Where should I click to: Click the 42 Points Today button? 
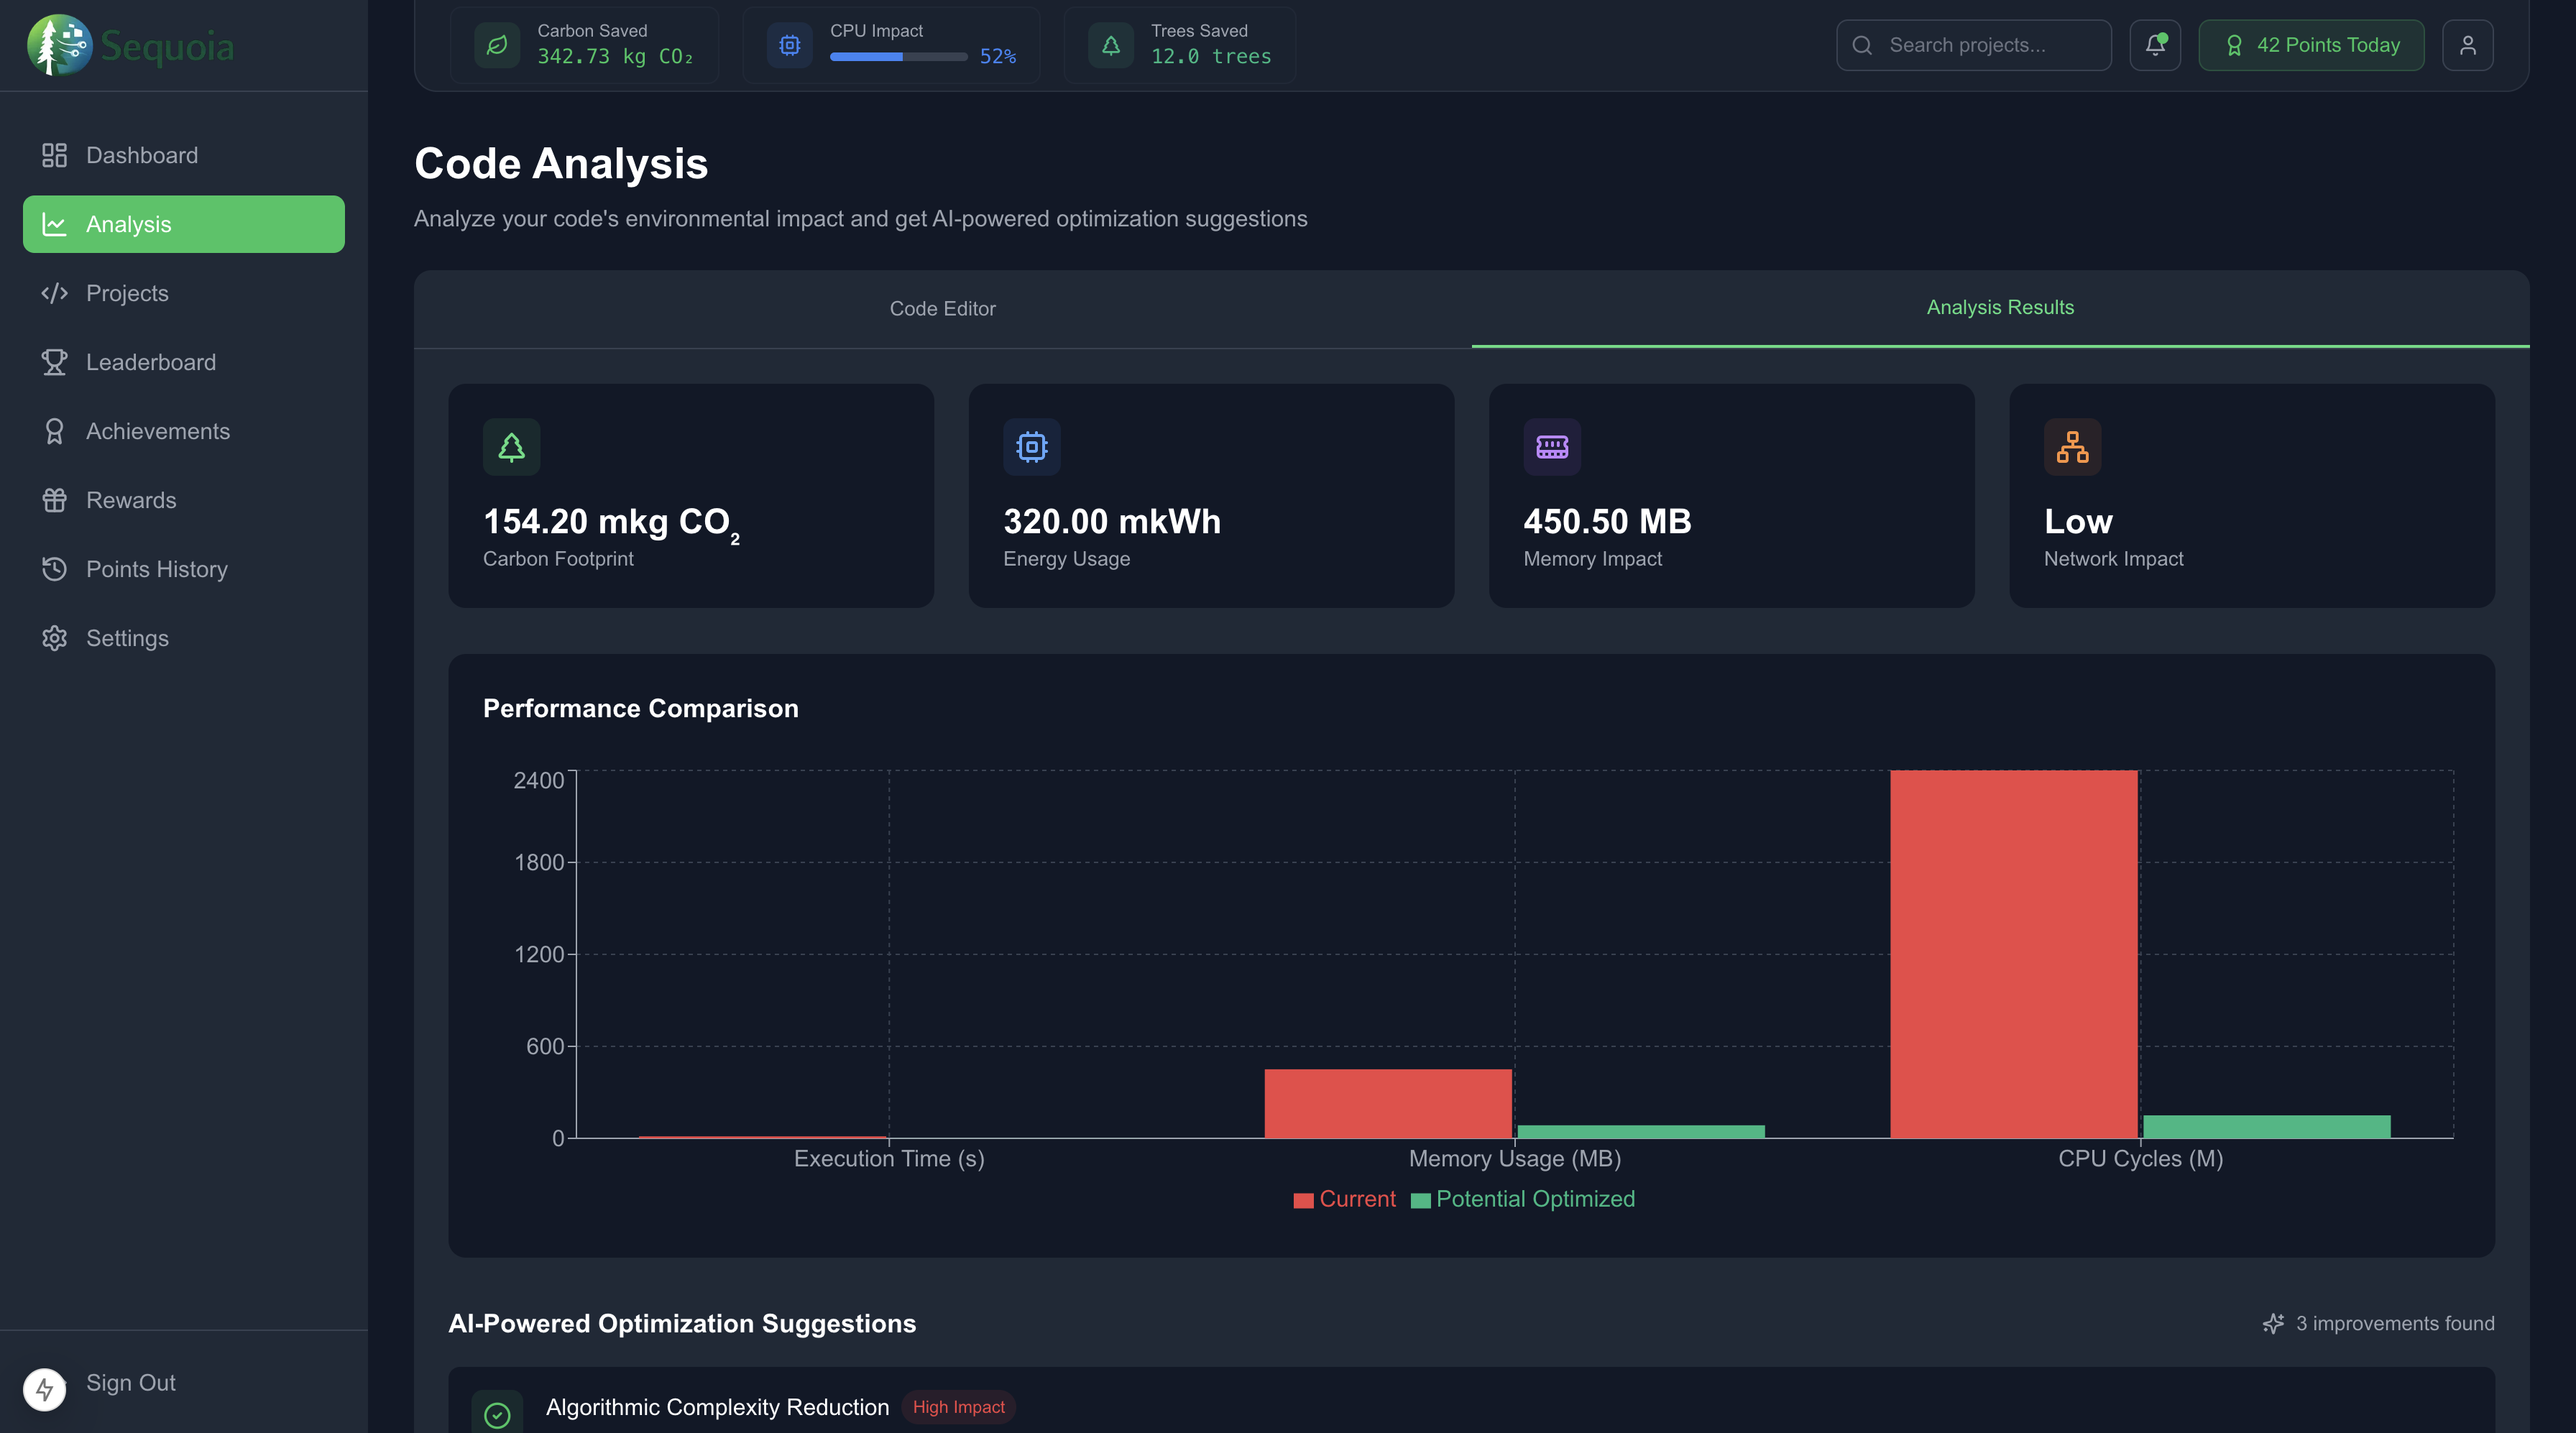2311,45
